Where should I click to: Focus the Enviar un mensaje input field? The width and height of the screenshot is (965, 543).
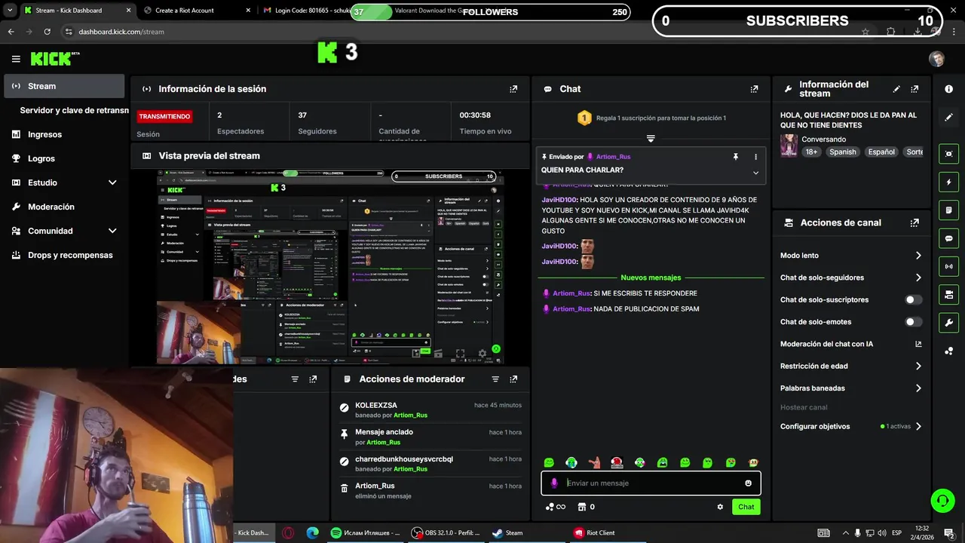651,483
